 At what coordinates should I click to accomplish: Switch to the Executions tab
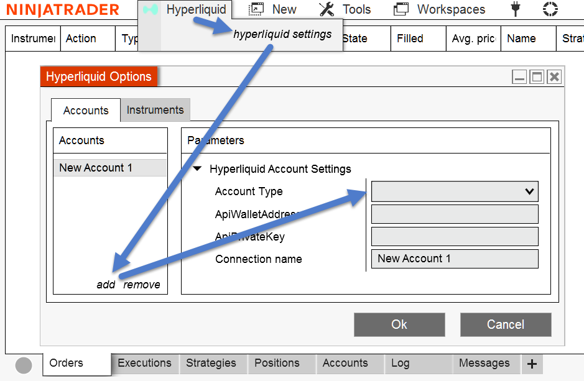[x=144, y=363]
